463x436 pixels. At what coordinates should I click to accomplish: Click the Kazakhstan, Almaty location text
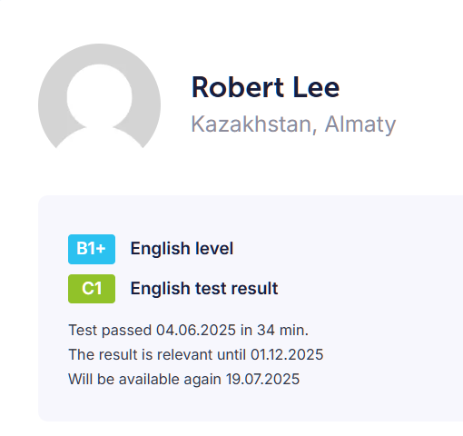293,124
